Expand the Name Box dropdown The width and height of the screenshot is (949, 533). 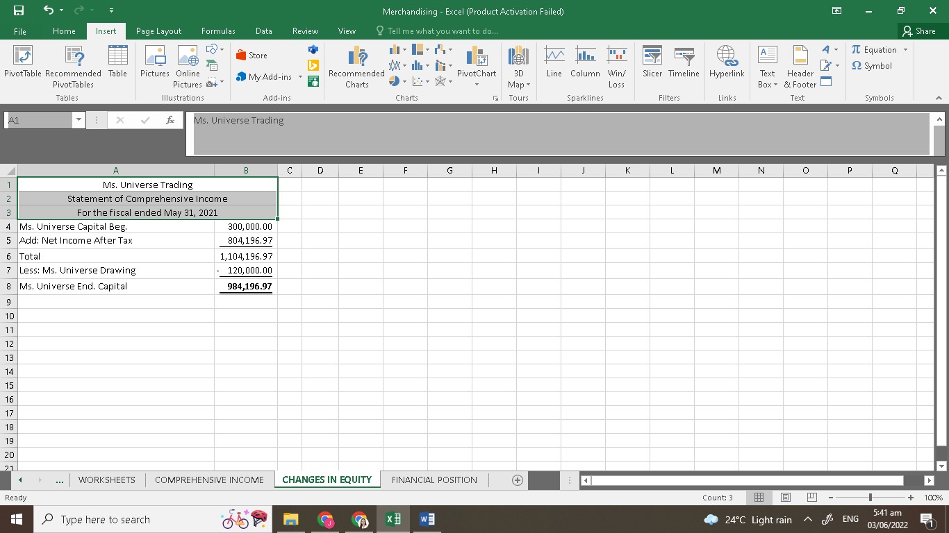pos(78,120)
